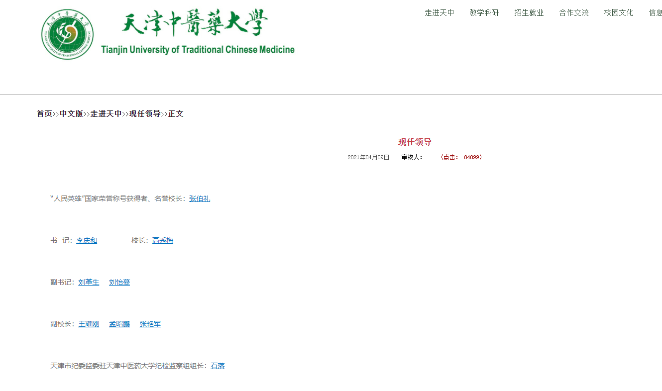Click the partially visible 信息 menu item
Image resolution: width=662 pixels, height=391 pixels.
655,13
